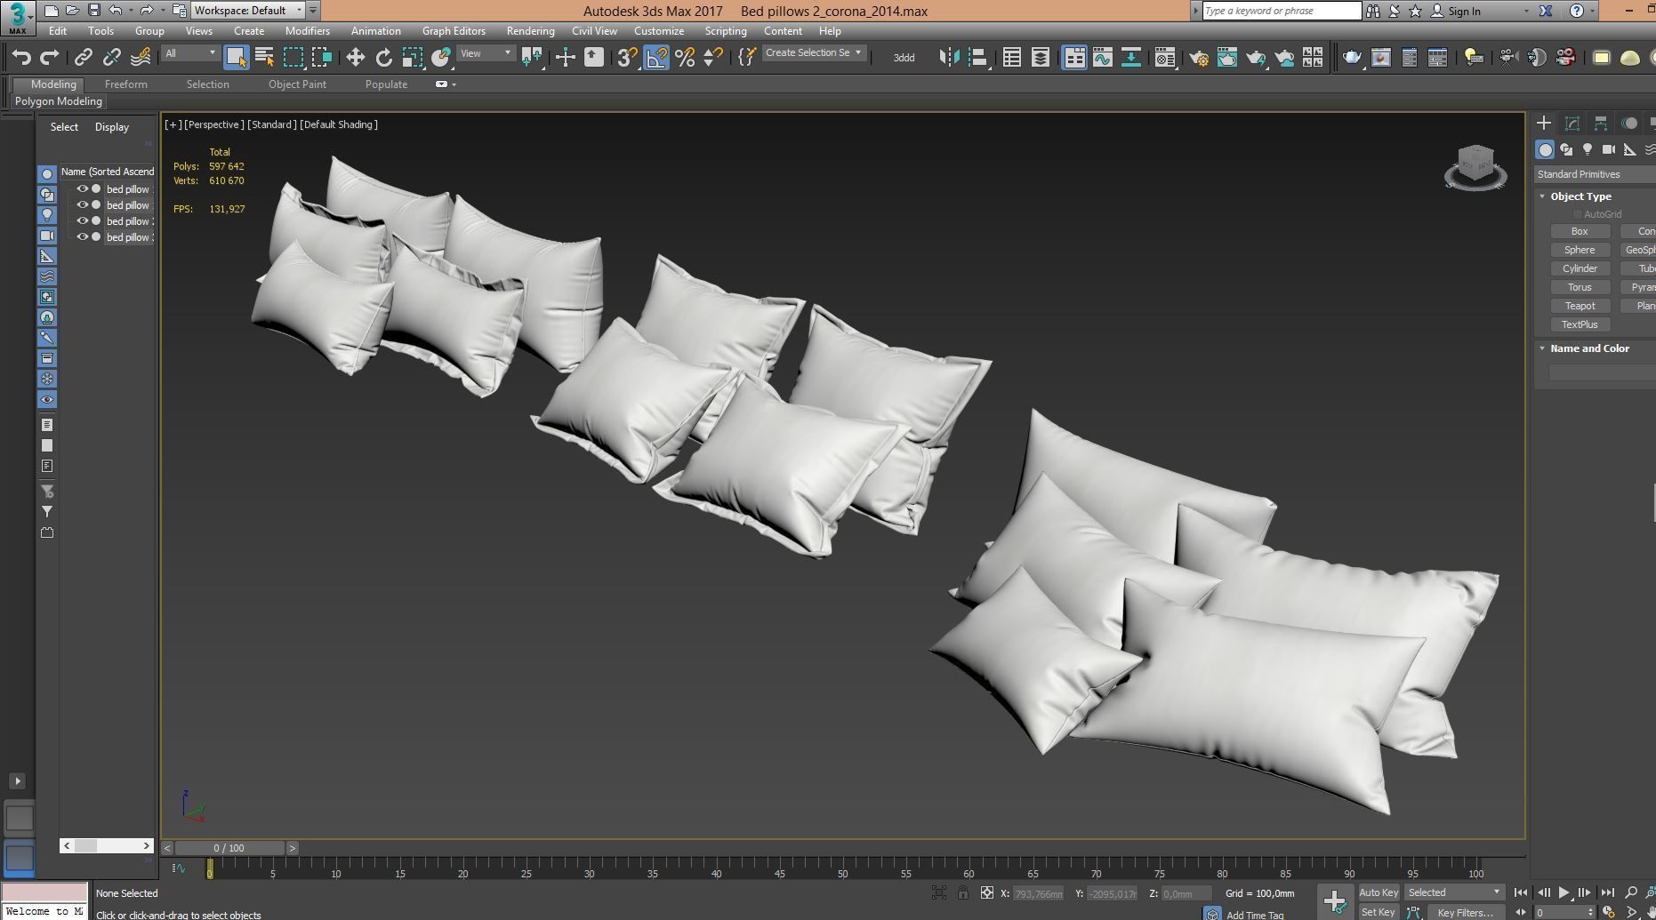The image size is (1656, 920).
Task: Toggle Angle Snap on the toolbar
Action: [x=655, y=58]
